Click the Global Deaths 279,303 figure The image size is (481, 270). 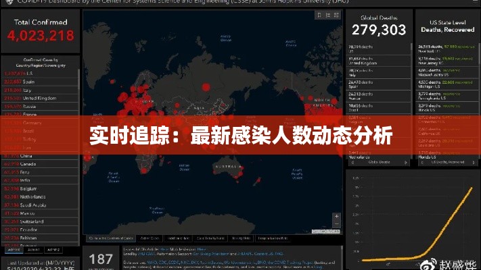(379, 30)
